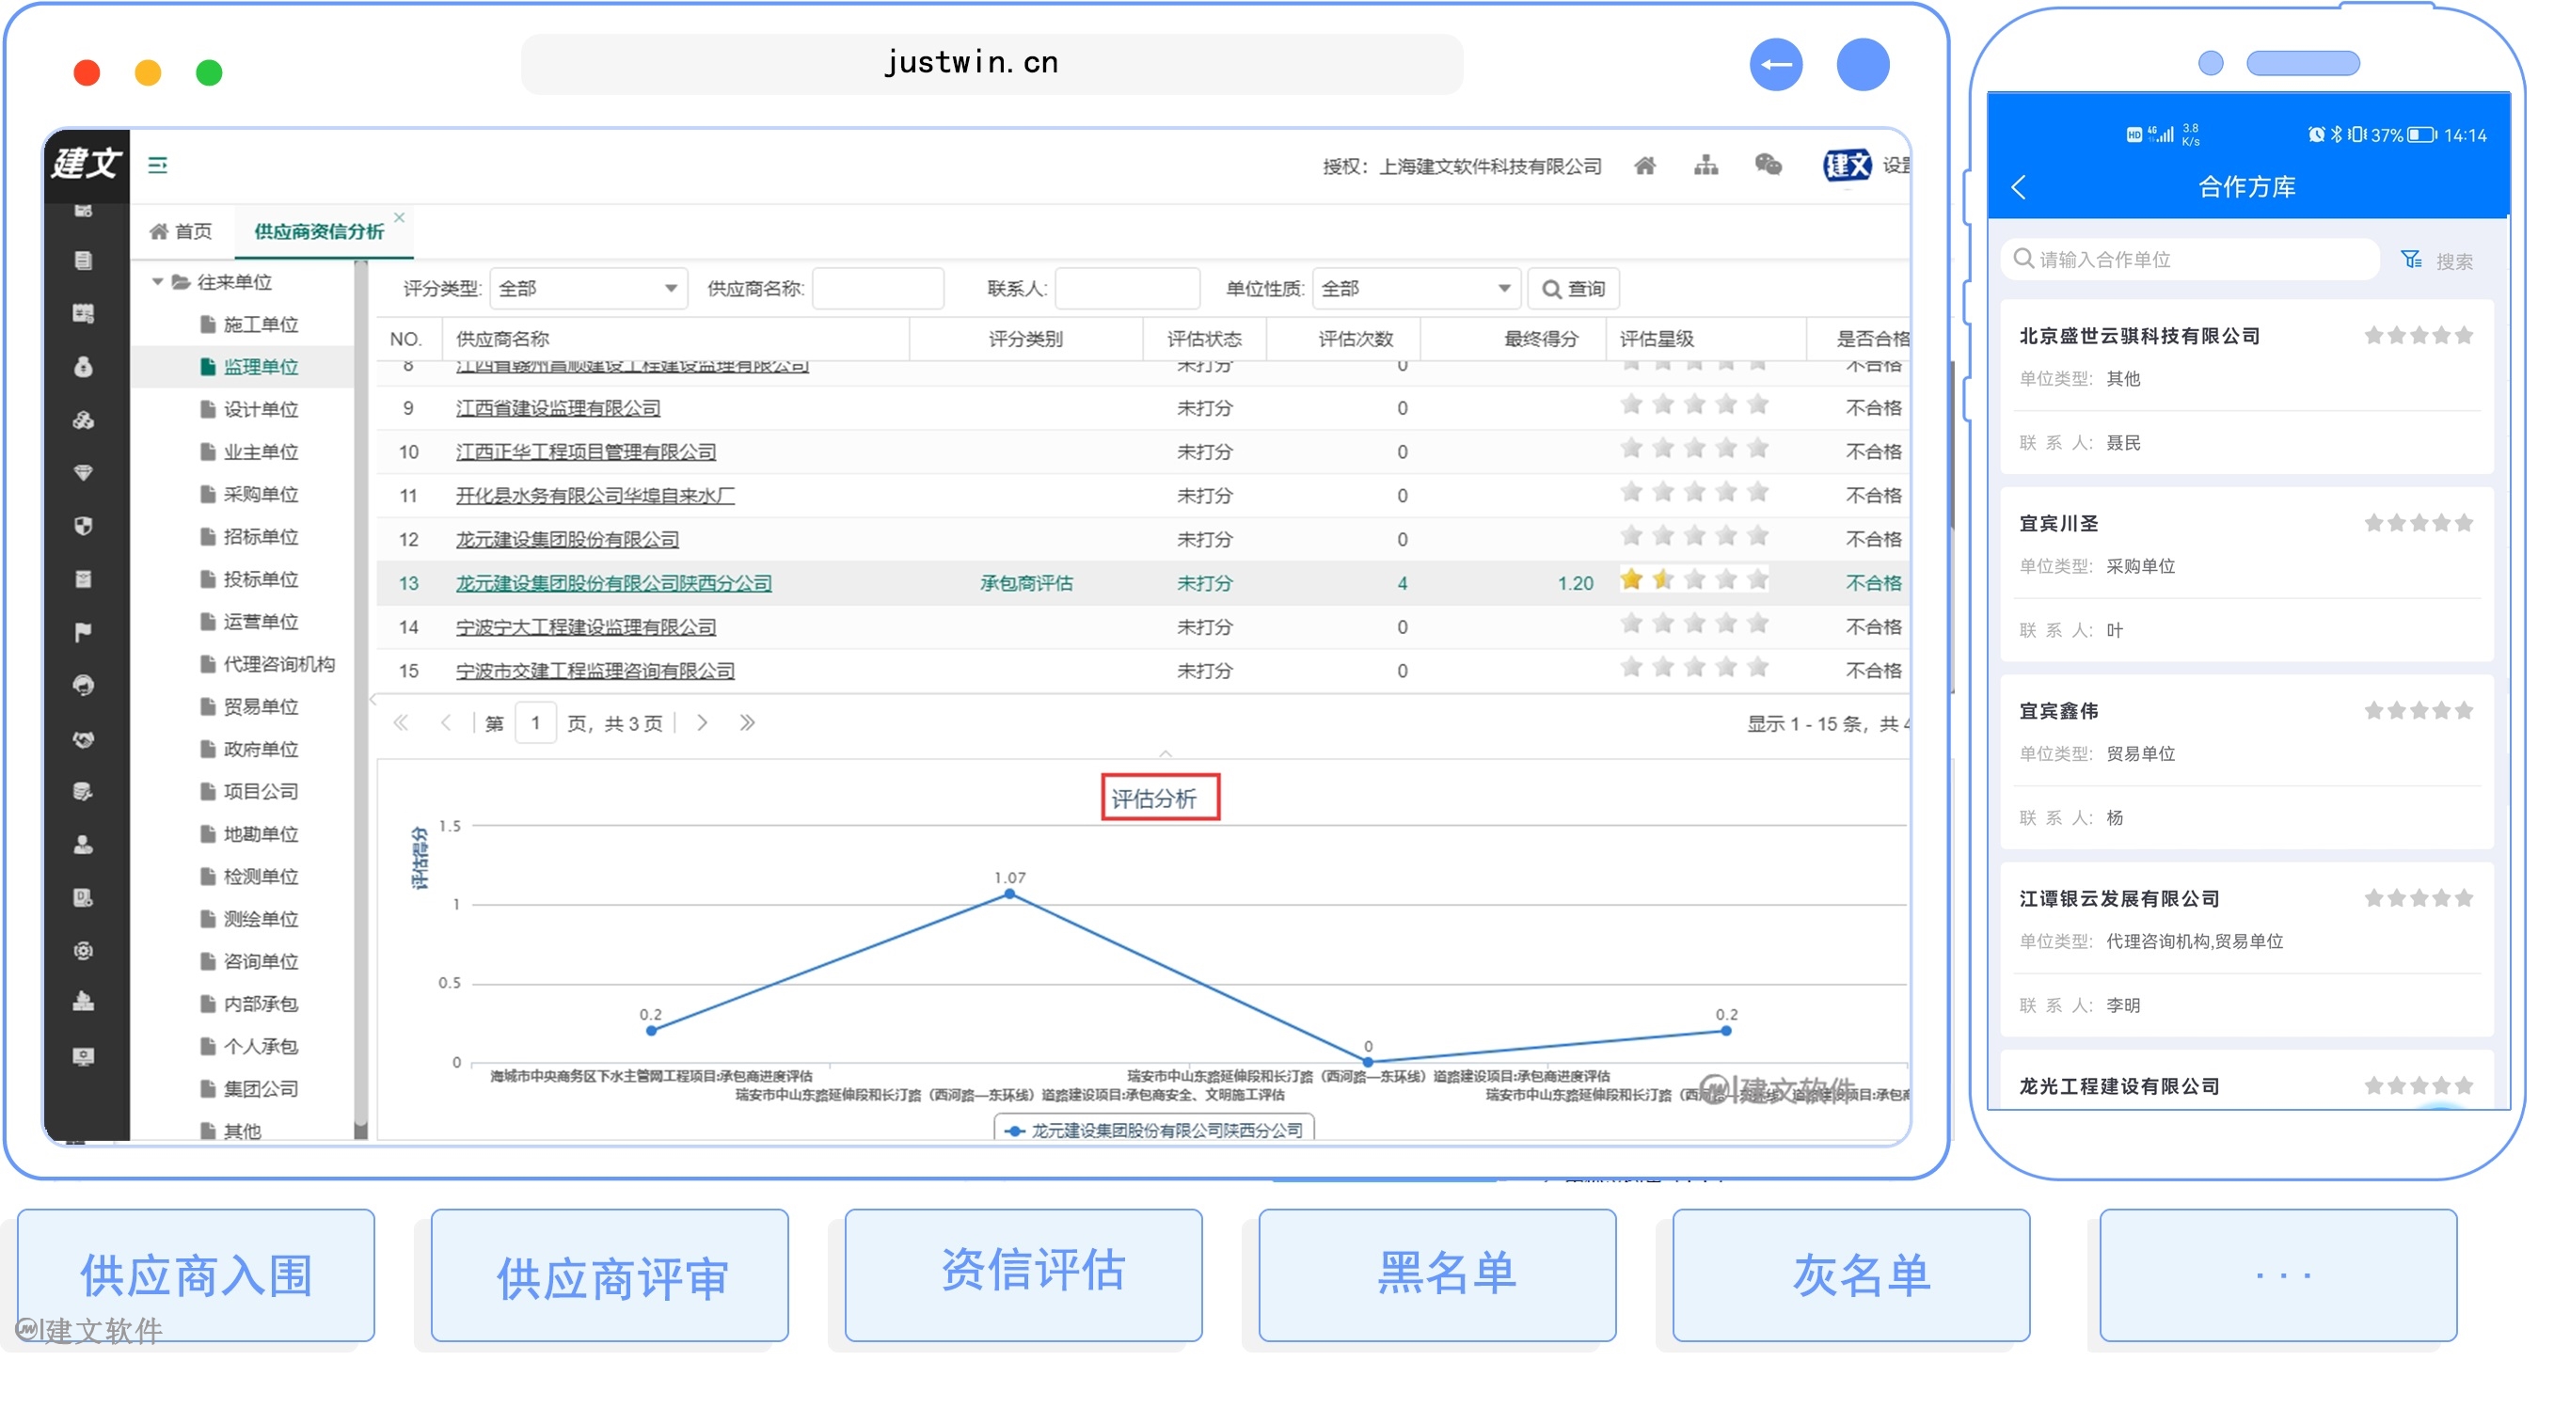Open the flag icon in dark sidebar
Viewport: 2554px width, 1408px height.
click(84, 633)
